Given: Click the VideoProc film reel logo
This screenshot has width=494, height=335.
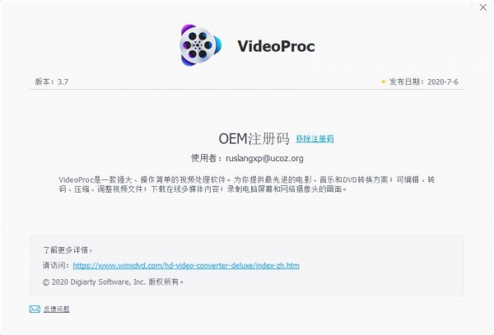Looking at the screenshot, I should pos(200,45).
